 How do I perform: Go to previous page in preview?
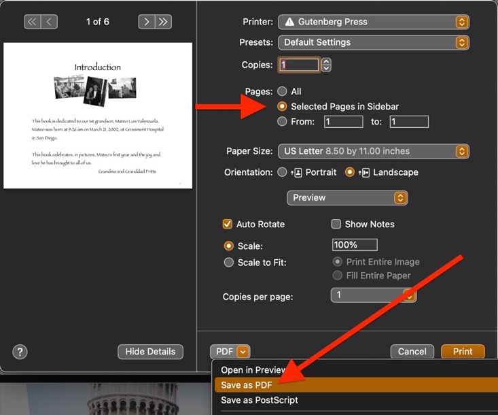coord(49,22)
